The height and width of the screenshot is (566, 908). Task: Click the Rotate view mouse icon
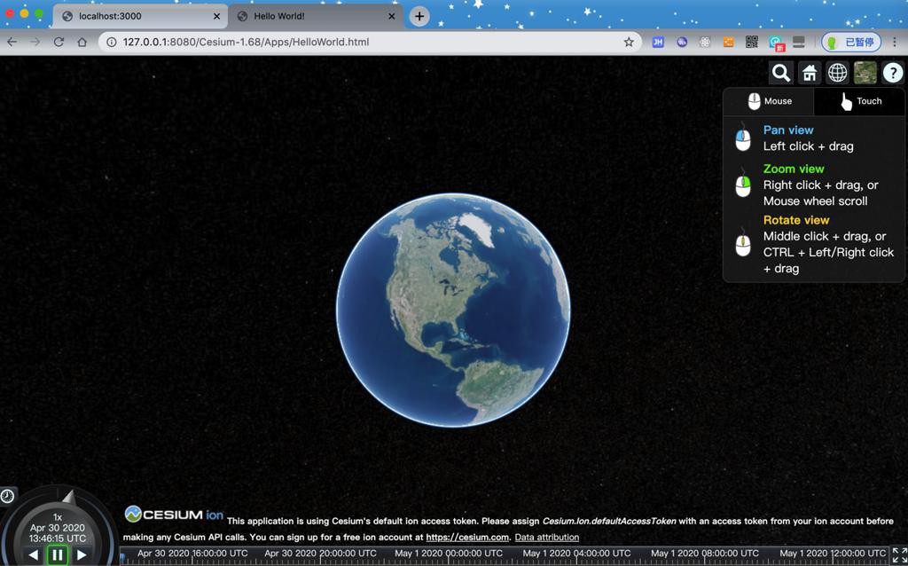point(743,243)
